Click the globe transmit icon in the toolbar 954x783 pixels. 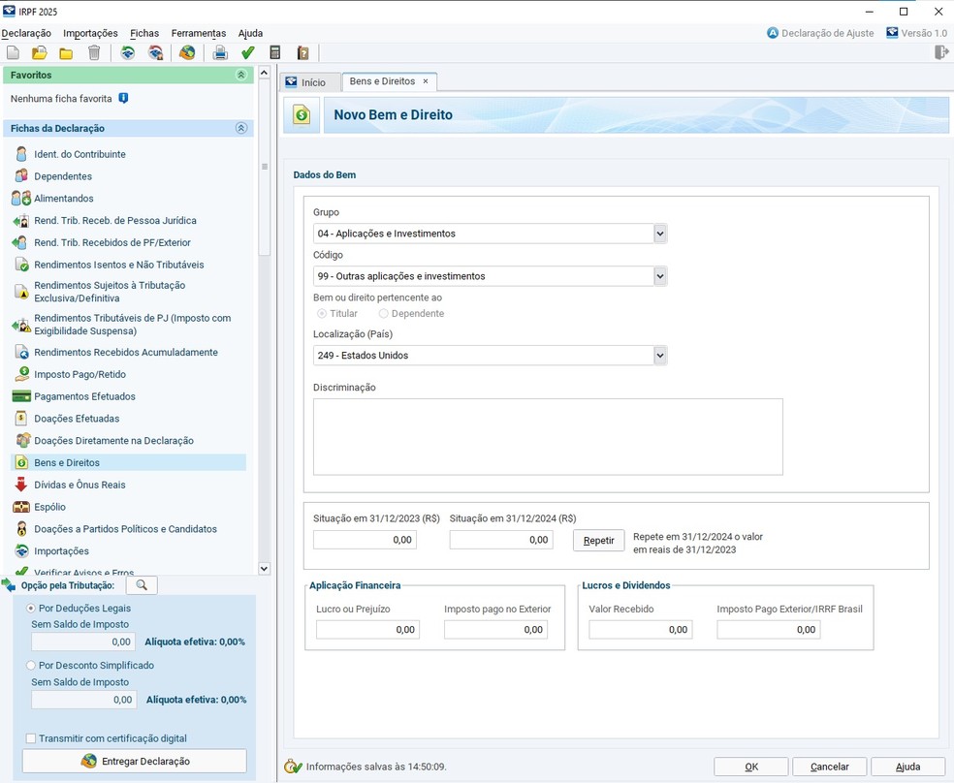click(x=187, y=53)
